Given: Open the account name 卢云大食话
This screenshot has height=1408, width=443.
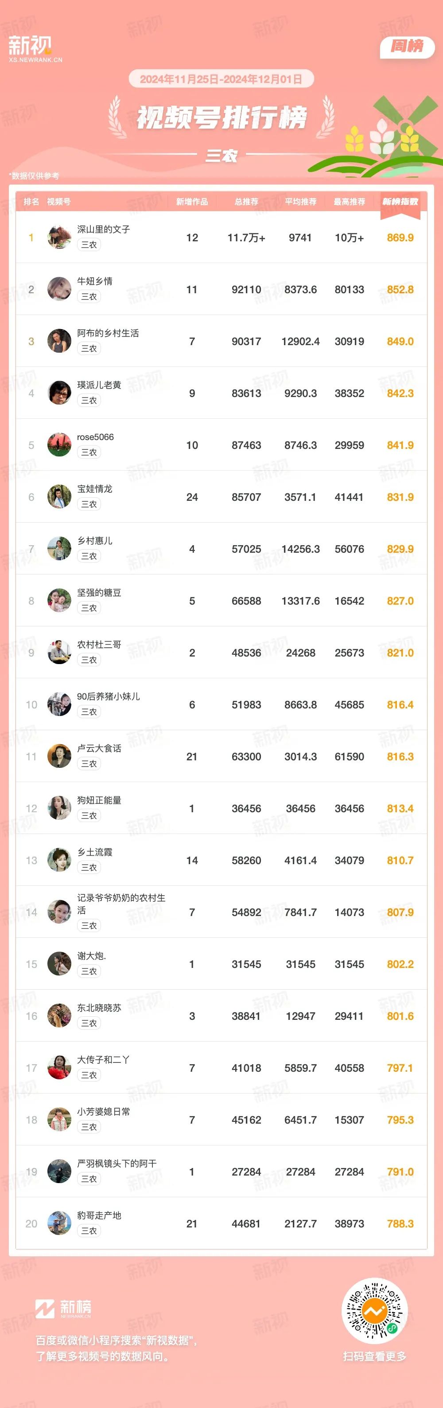Looking at the screenshot, I should pyautogui.click(x=99, y=748).
